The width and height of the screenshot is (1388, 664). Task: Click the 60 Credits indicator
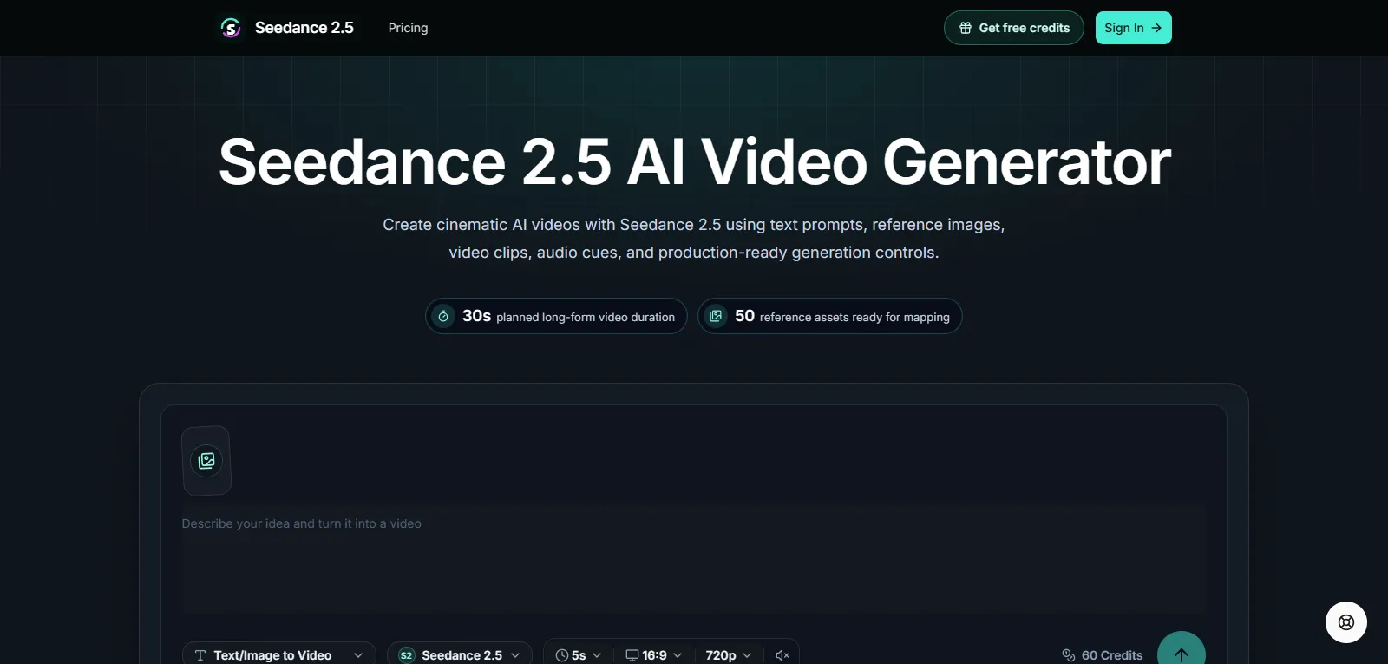(x=1103, y=655)
